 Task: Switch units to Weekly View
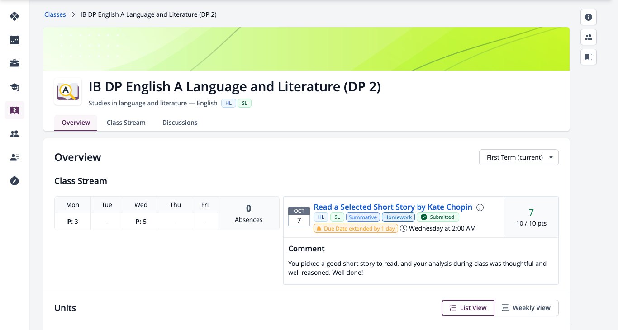click(x=526, y=308)
